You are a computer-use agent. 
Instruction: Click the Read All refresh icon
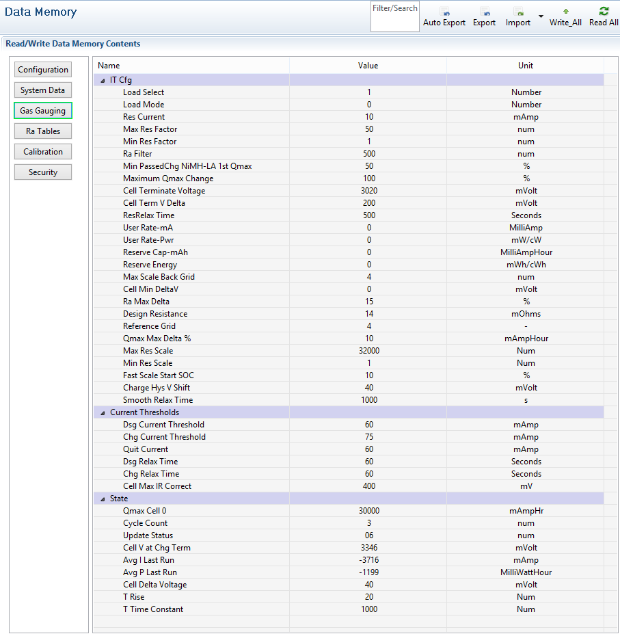[604, 11]
